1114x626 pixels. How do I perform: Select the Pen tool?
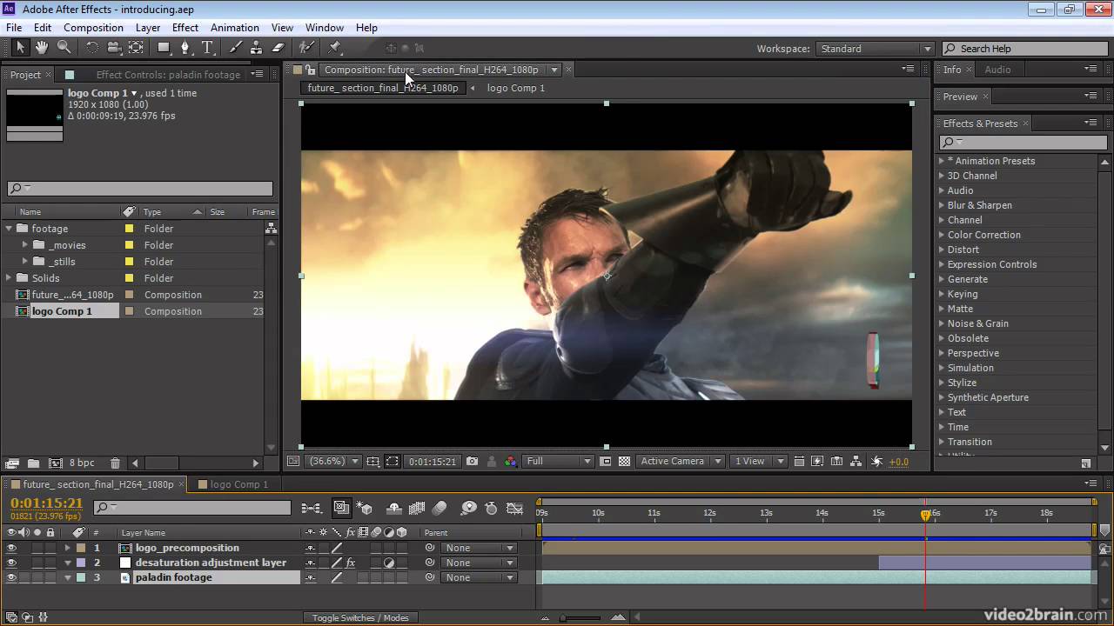click(x=185, y=48)
